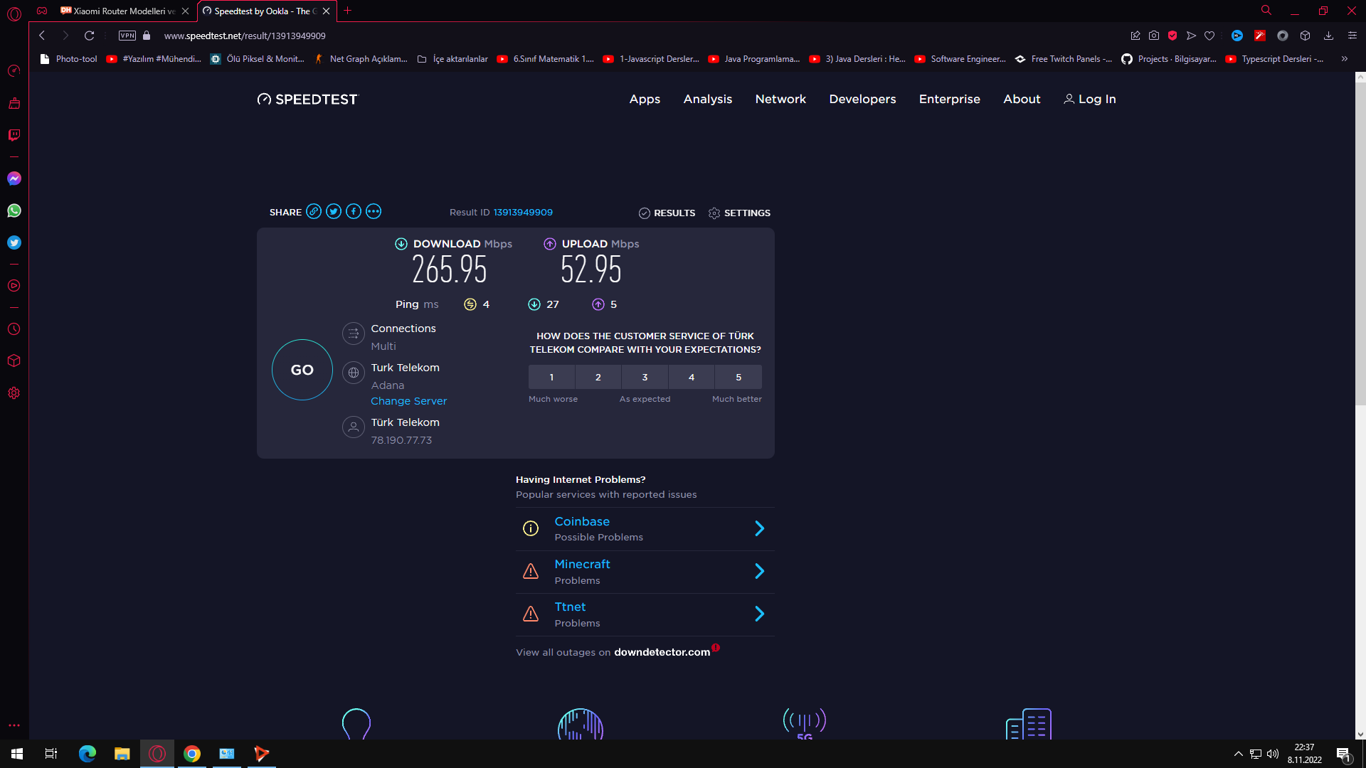This screenshot has height=768, width=1366.
Task: Open SETTINGS button
Action: click(x=739, y=213)
